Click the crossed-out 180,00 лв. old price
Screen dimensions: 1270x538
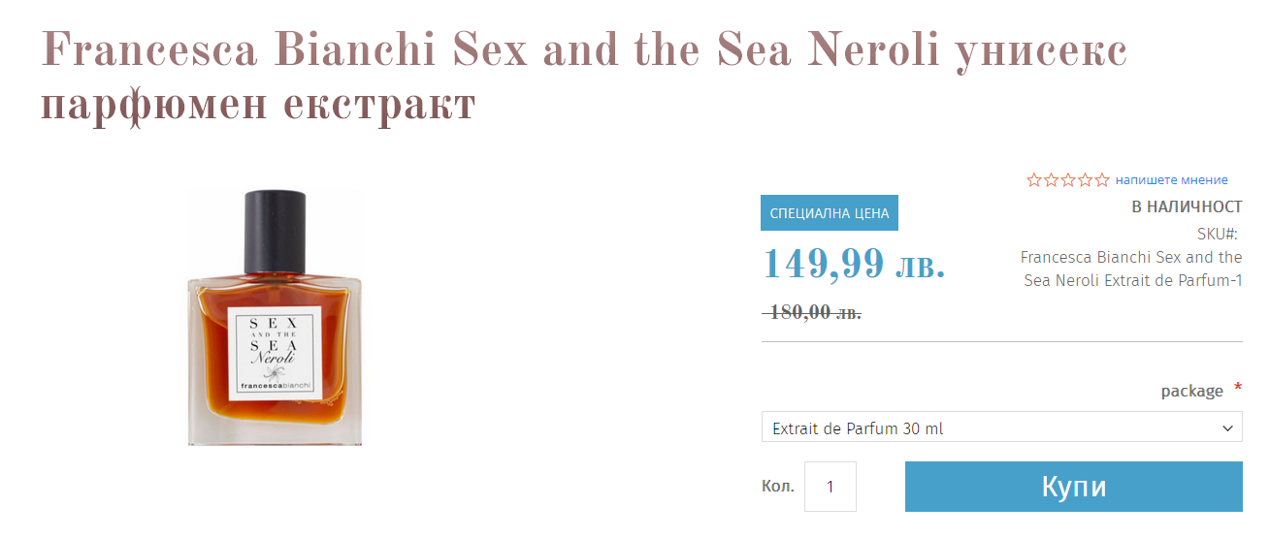[x=813, y=312]
